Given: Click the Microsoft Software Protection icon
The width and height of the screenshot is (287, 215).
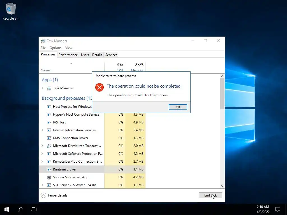Looking at the screenshot, I should [x=49, y=154].
